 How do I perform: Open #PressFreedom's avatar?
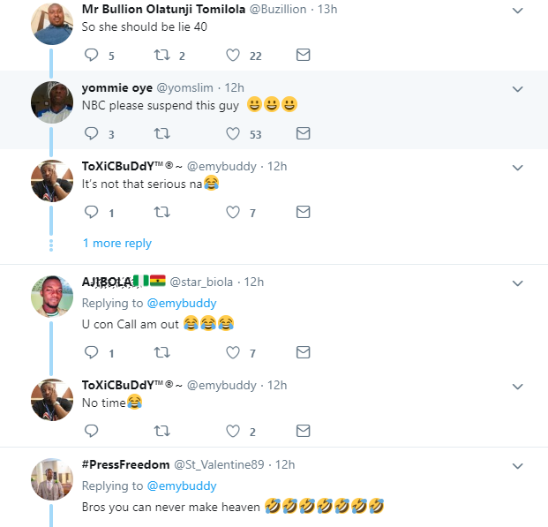tap(52, 479)
